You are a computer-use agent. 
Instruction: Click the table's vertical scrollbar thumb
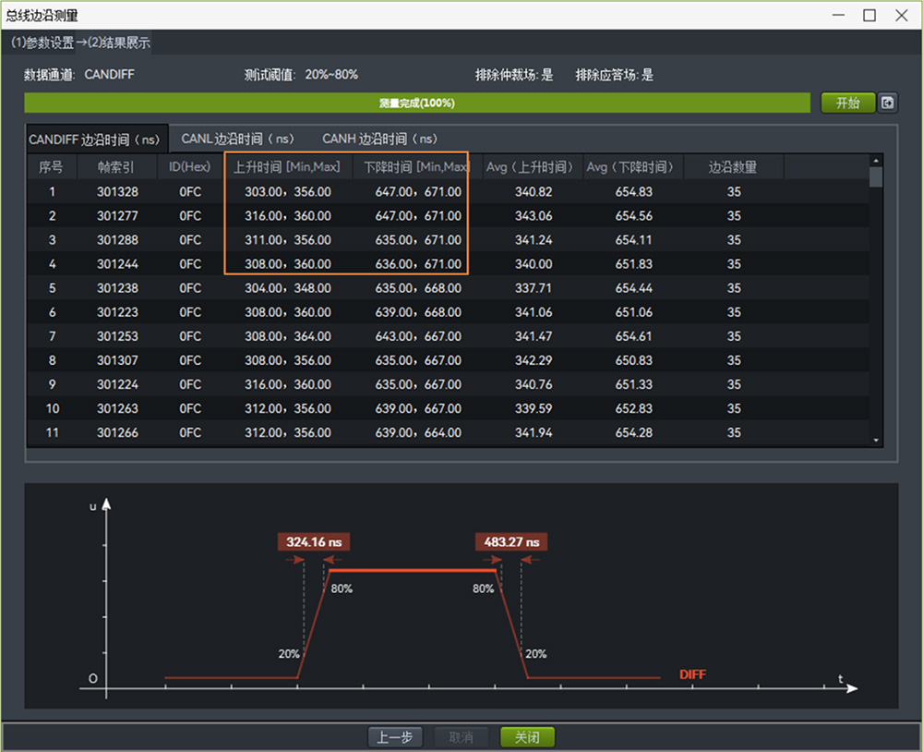tap(876, 177)
